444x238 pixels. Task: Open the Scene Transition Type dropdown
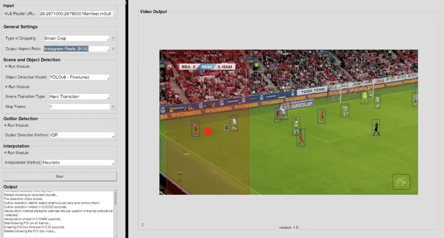(76, 97)
